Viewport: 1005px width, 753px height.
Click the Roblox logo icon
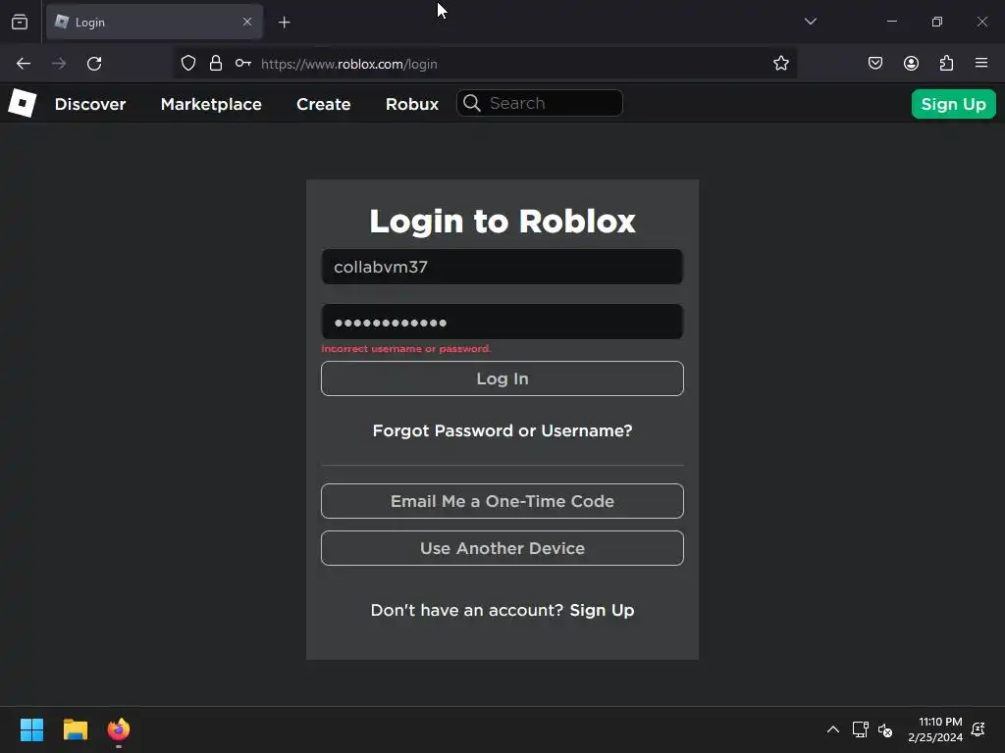click(23, 103)
